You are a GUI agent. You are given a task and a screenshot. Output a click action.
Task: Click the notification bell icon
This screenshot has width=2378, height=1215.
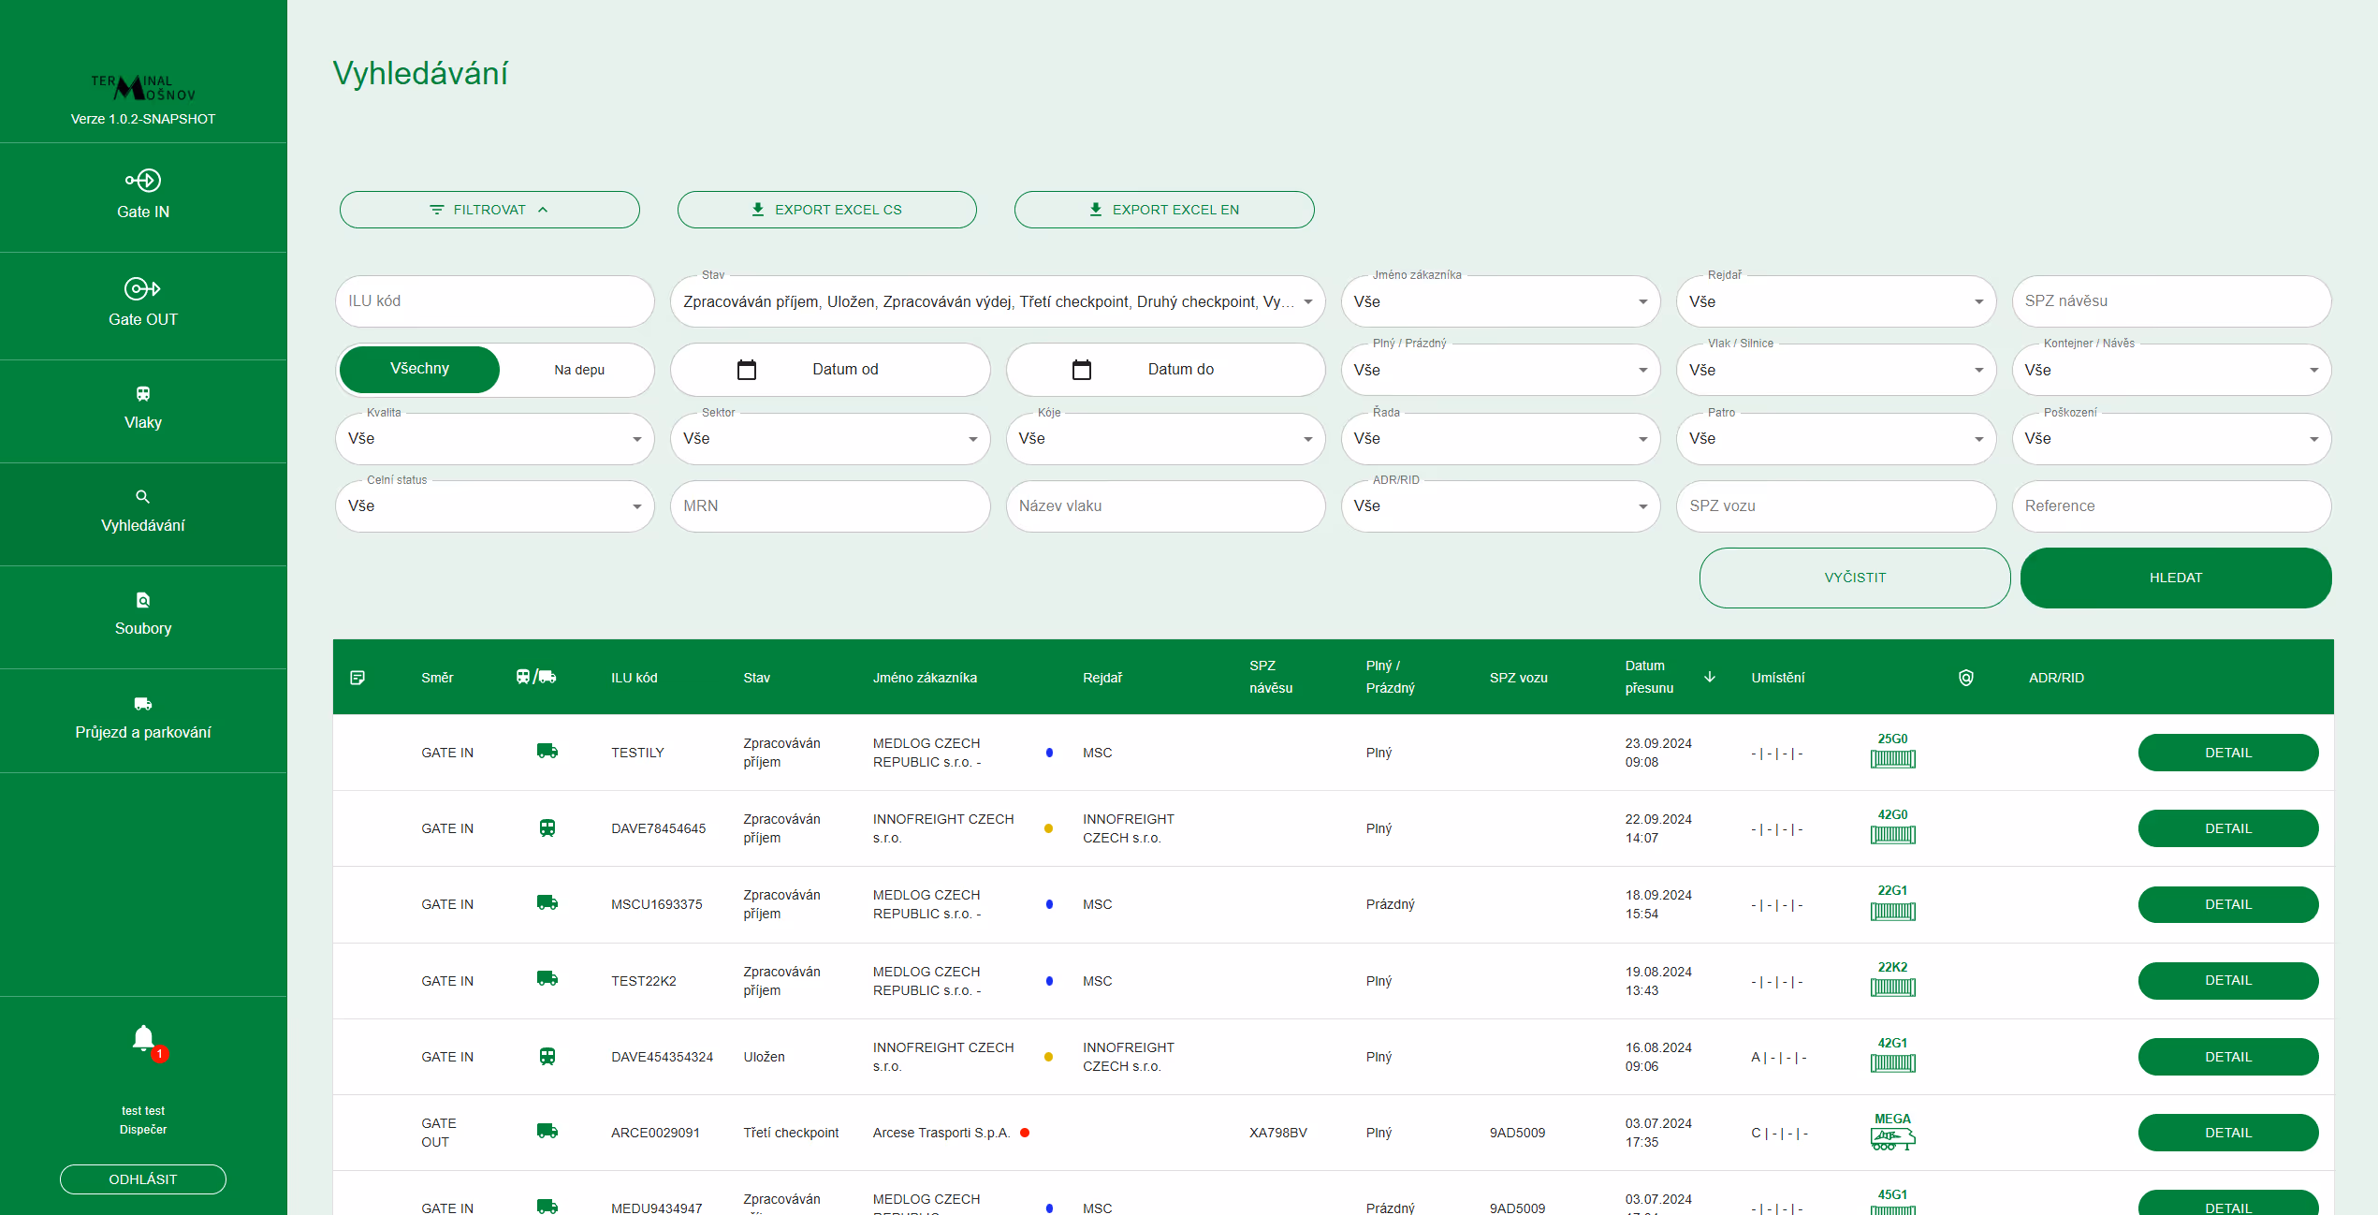pos(143,1038)
